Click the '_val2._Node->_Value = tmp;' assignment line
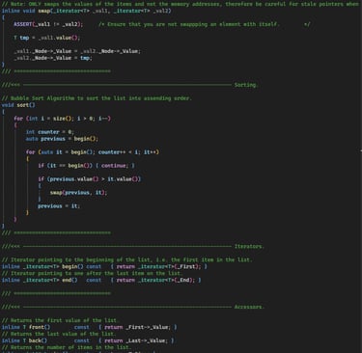The height and width of the screenshot is (353, 362). (x=53, y=58)
